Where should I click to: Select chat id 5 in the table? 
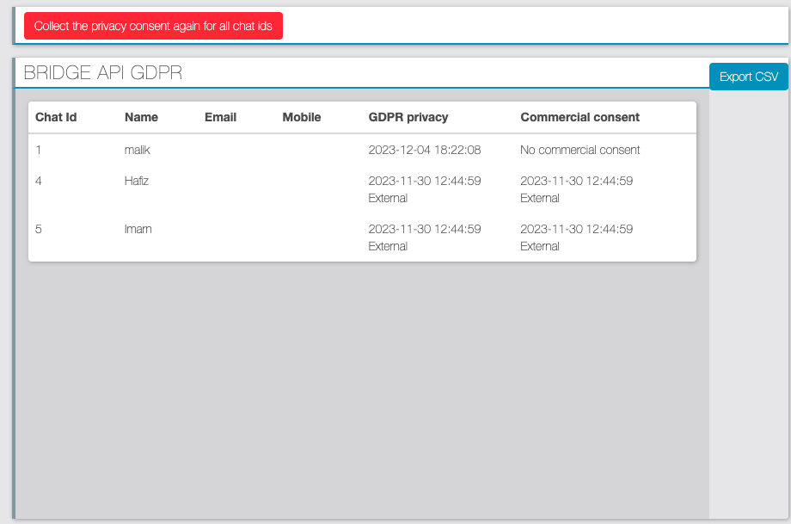pyautogui.click(x=39, y=229)
